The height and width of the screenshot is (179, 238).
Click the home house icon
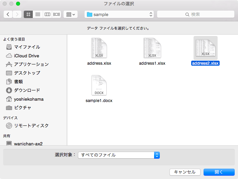tap(9, 99)
